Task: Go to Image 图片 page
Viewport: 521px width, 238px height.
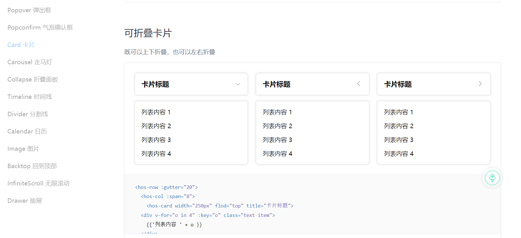Action: pos(23,149)
